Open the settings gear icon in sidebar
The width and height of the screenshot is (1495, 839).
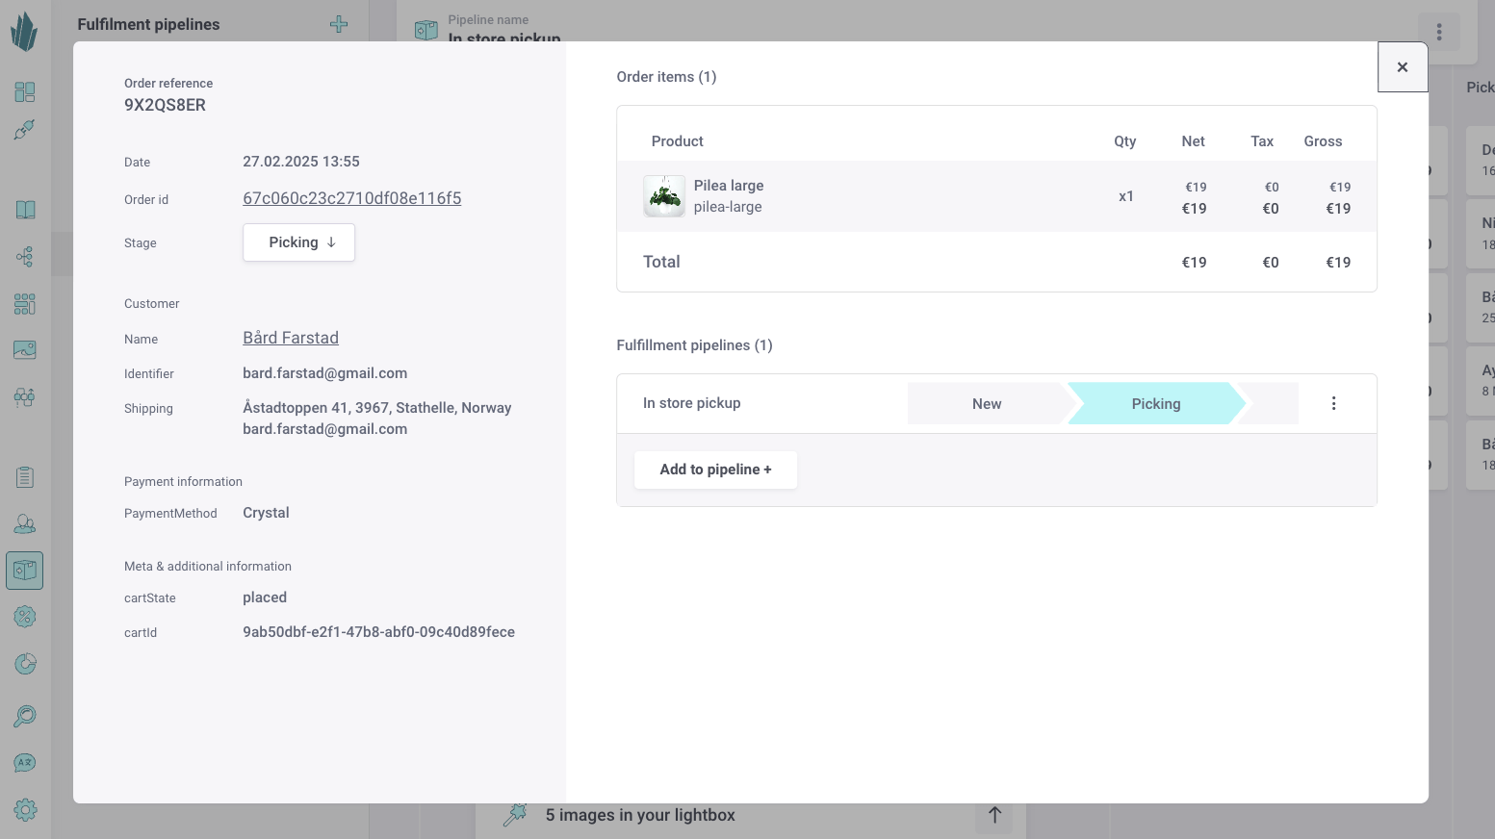(x=25, y=809)
